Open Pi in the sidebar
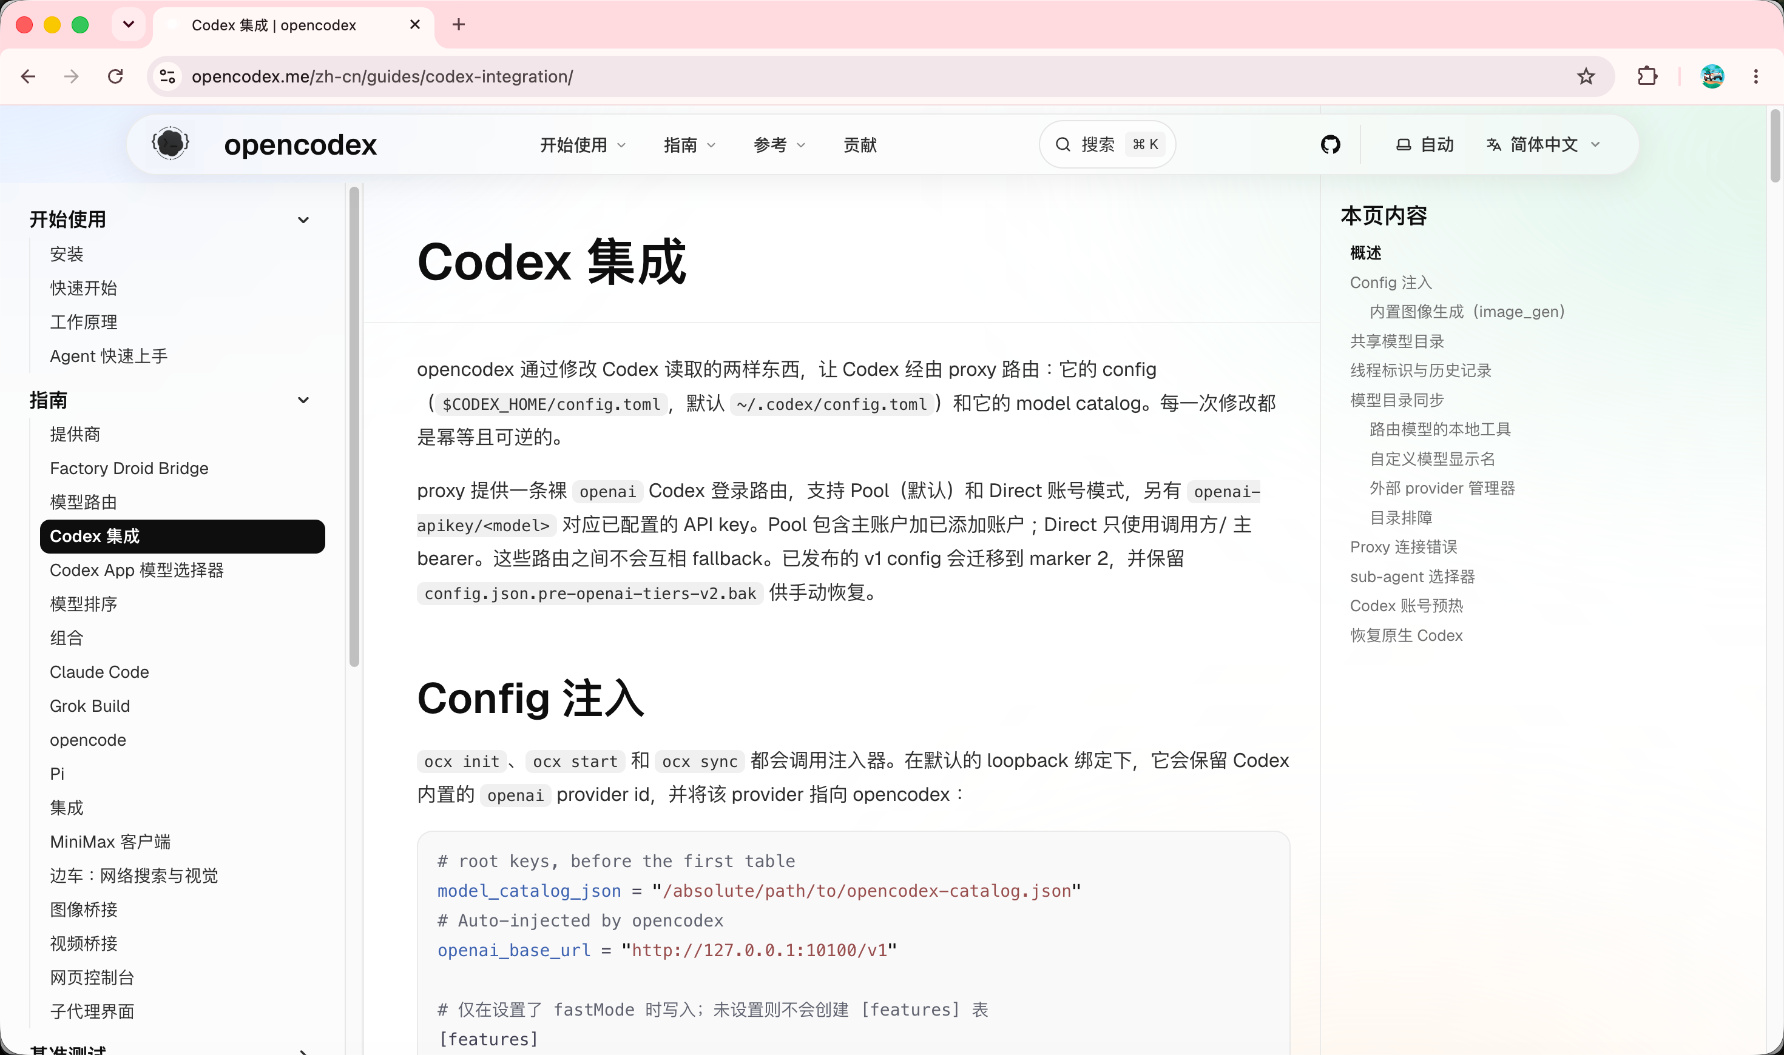Viewport: 1784px width, 1055px height. [57, 774]
